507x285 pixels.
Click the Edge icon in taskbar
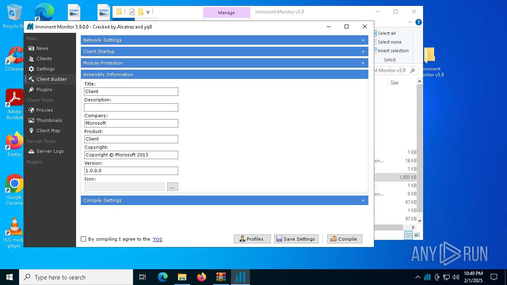tap(163, 277)
